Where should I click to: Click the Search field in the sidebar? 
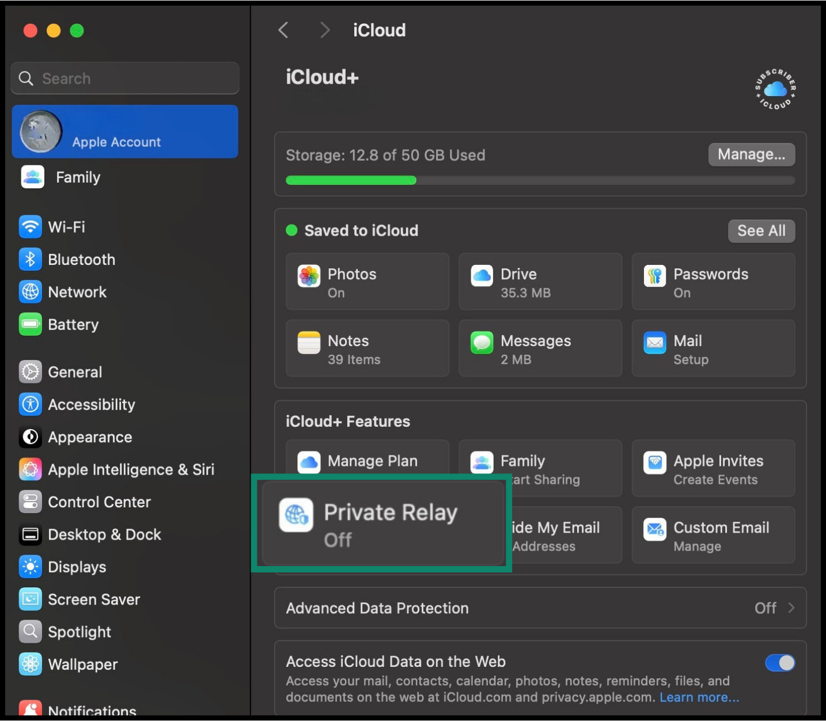coord(124,78)
